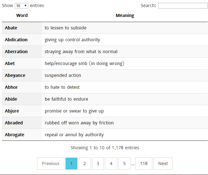The image size is (208, 175).
Task: Click the Abdication row
Action: [x=16, y=40]
